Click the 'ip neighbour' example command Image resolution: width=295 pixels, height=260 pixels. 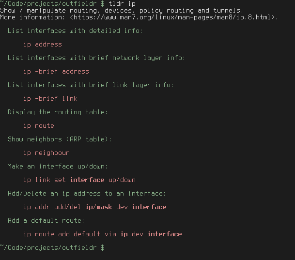coord(47,153)
